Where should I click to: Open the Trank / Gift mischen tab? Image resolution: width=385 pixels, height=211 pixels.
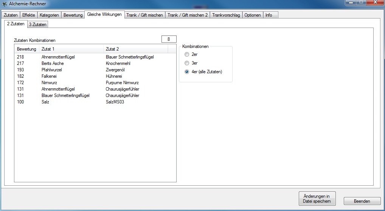click(144, 15)
